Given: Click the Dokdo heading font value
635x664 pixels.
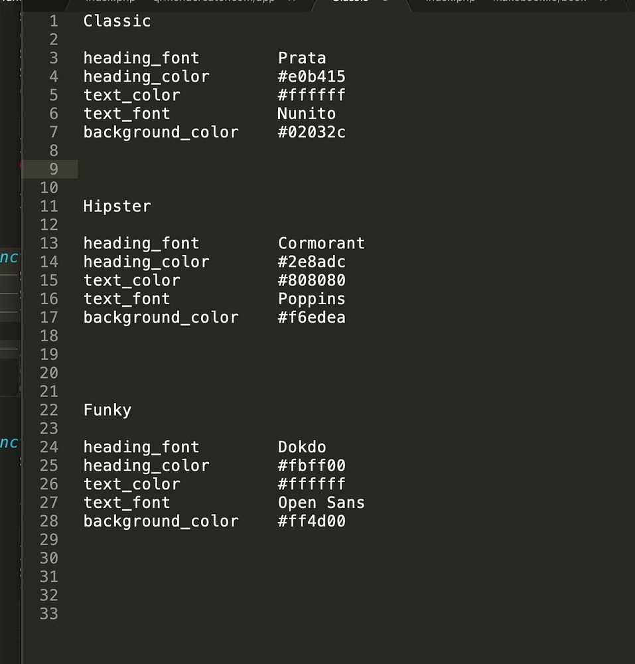Looking at the screenshot, I should (302, 447).
